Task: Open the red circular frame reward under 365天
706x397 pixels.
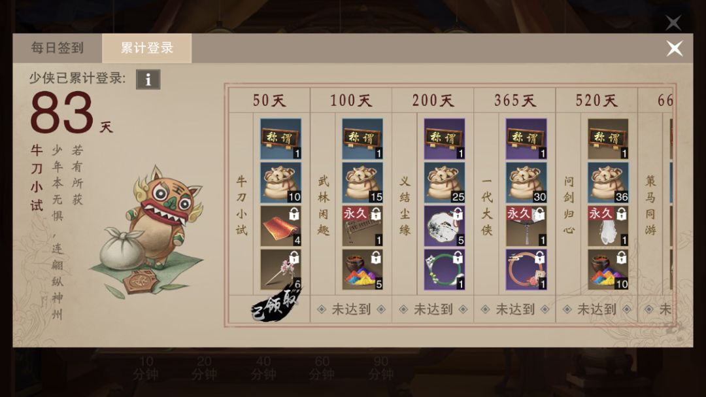Action: (526, 270)
